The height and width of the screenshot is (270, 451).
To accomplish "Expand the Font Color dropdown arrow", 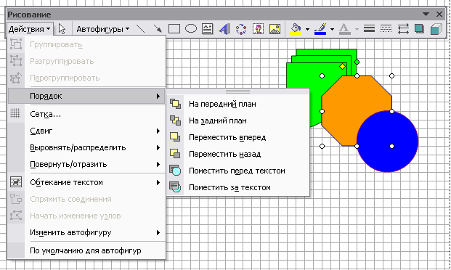I will (357, 29).
